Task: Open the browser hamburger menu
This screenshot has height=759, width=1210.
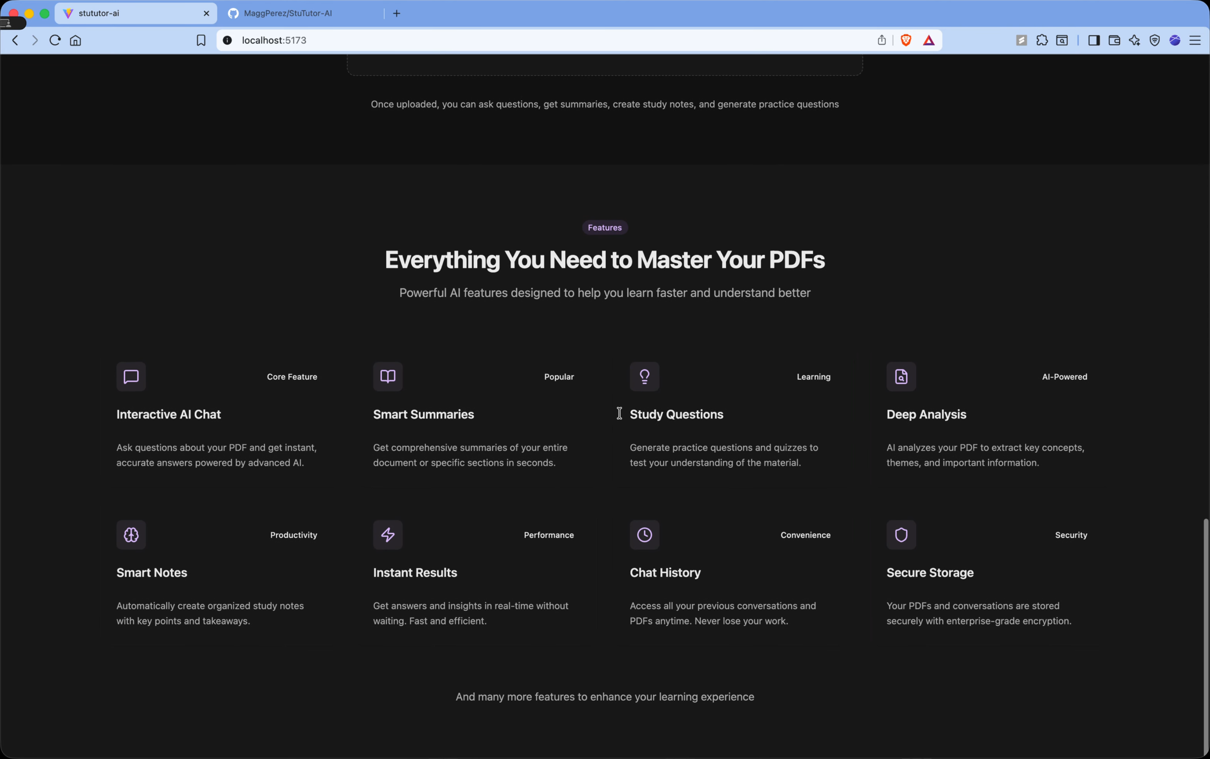Action: pos(1195,40)
